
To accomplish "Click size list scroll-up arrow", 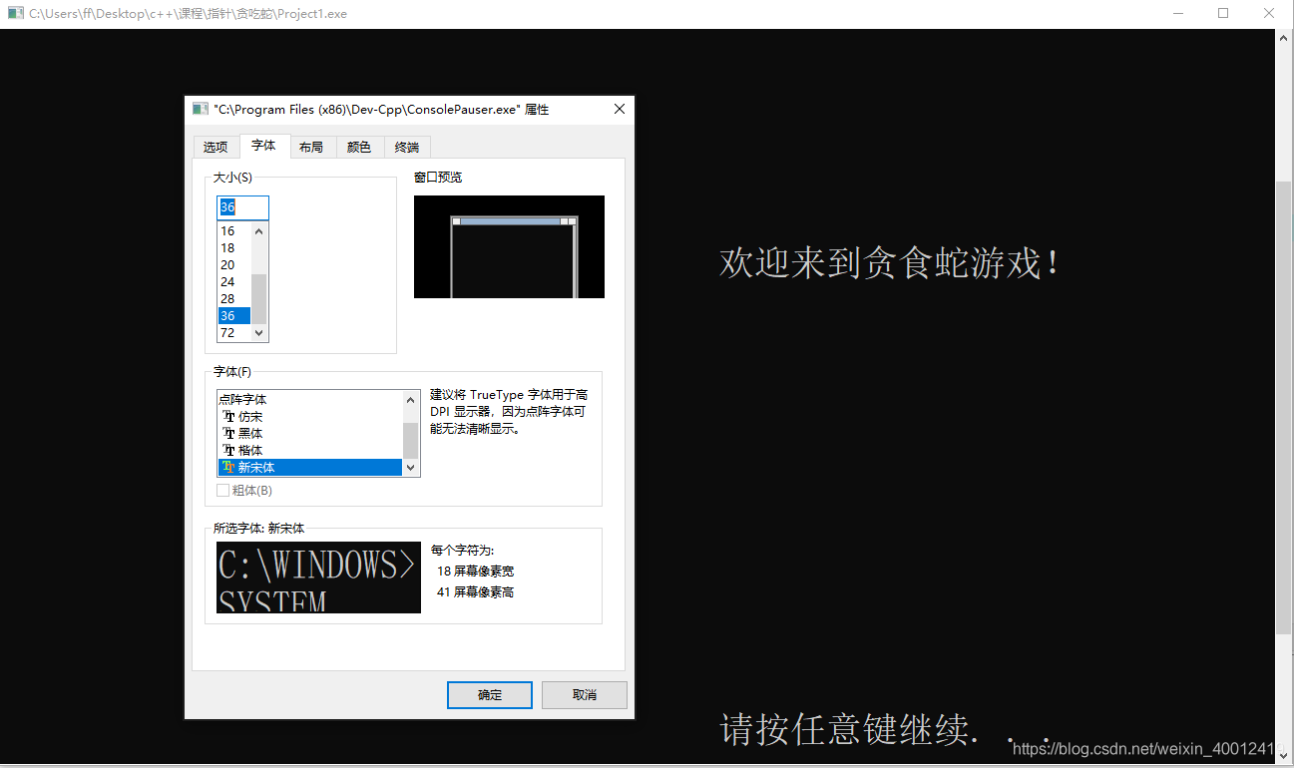I will pyautogui.click(x=259, y=230).
